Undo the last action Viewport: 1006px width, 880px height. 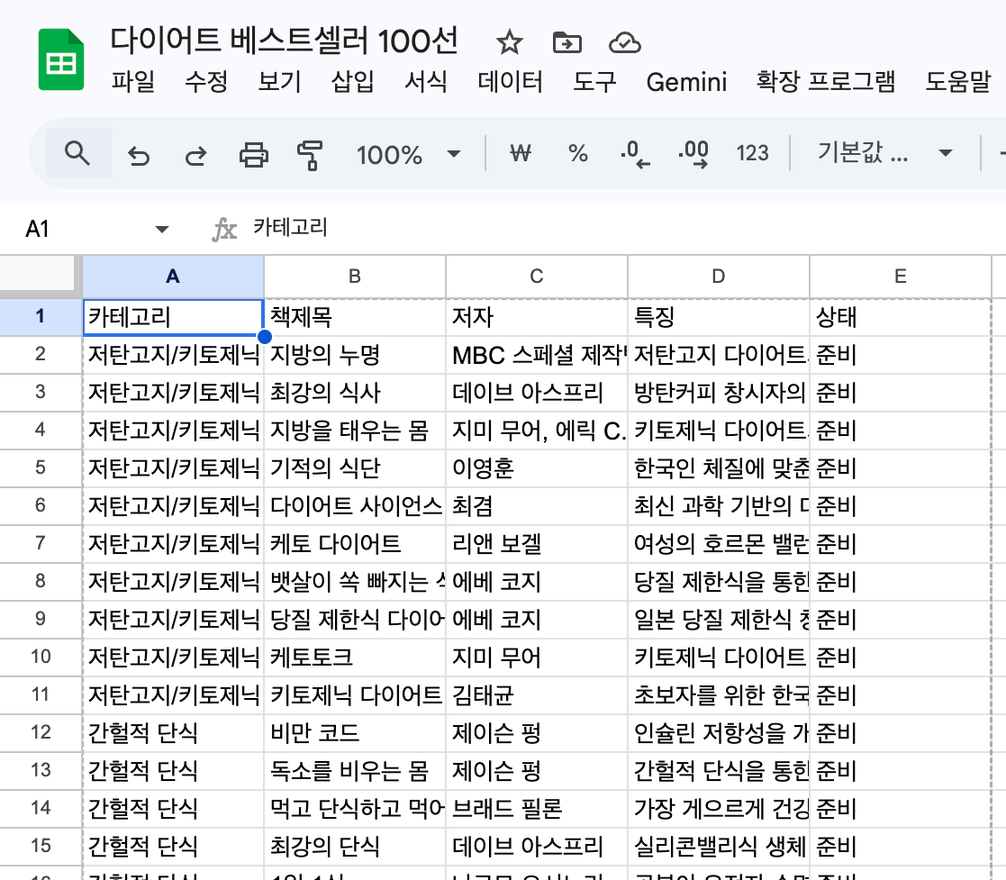tap(138, 155)
